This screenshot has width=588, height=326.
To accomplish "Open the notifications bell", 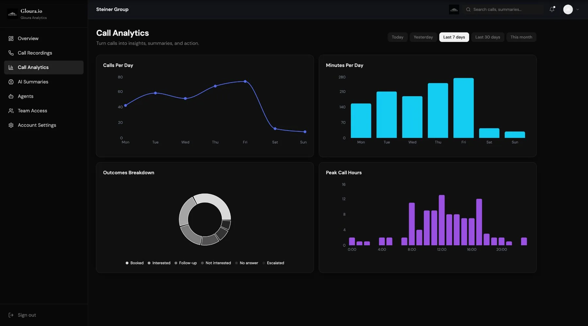I will click(x=552, y=9).
